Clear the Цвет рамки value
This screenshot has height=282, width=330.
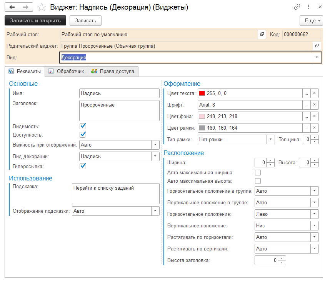(x=314, y=128)
